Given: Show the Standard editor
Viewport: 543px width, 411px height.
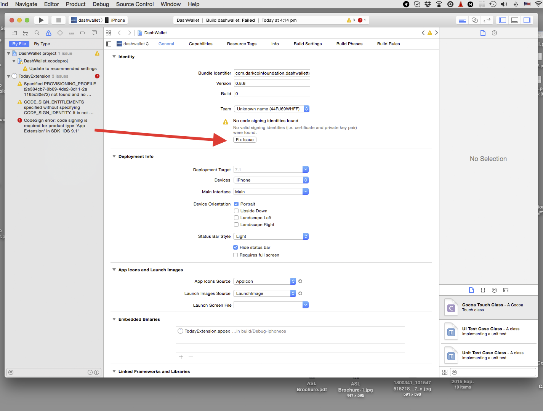Looking at the screenshot, I should (x=463, y=20).
